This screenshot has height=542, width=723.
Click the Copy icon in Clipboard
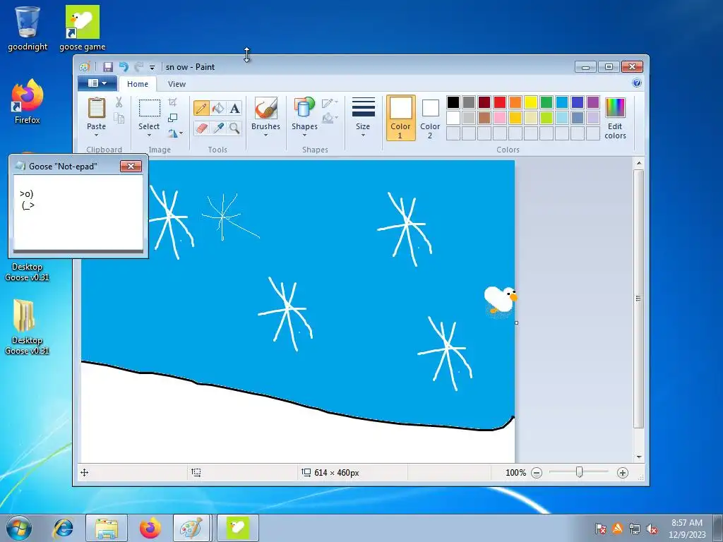click(119, 119)
